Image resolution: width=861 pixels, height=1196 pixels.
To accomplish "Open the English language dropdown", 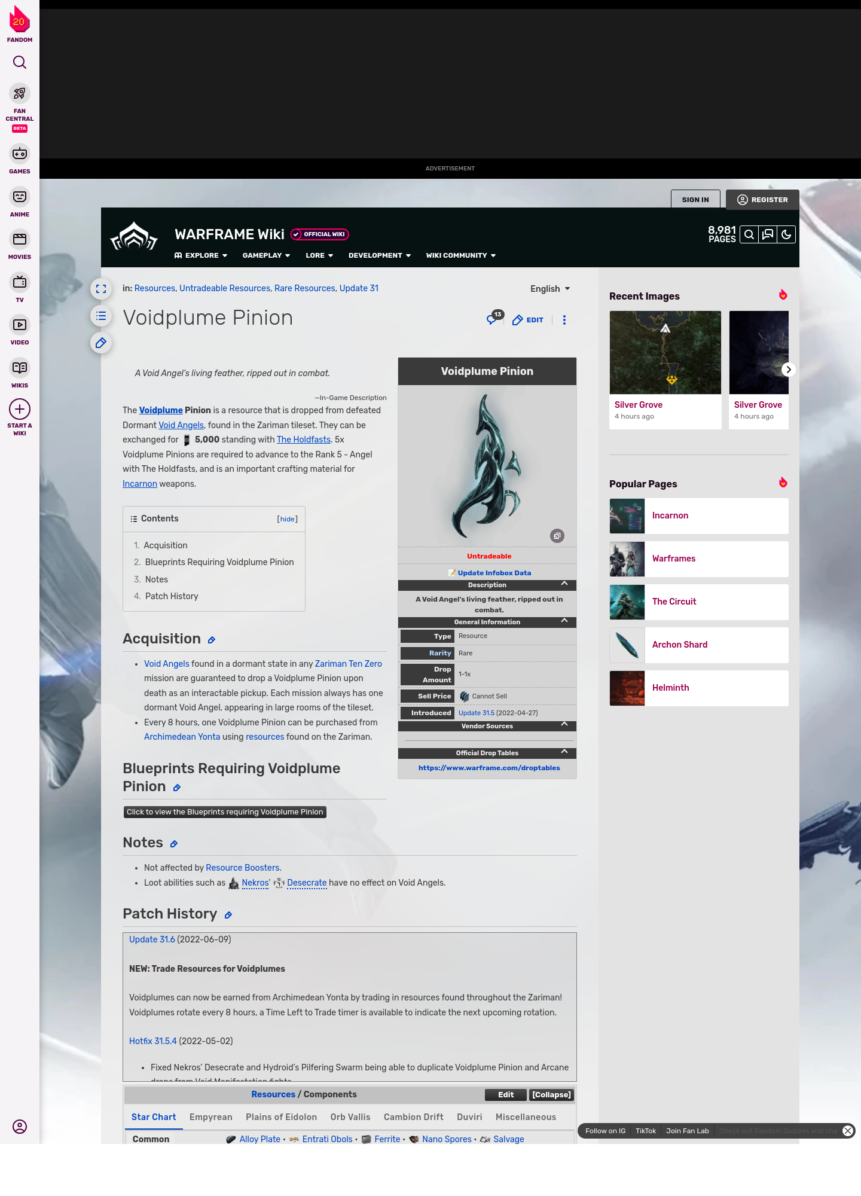I will tap(550, 289).
